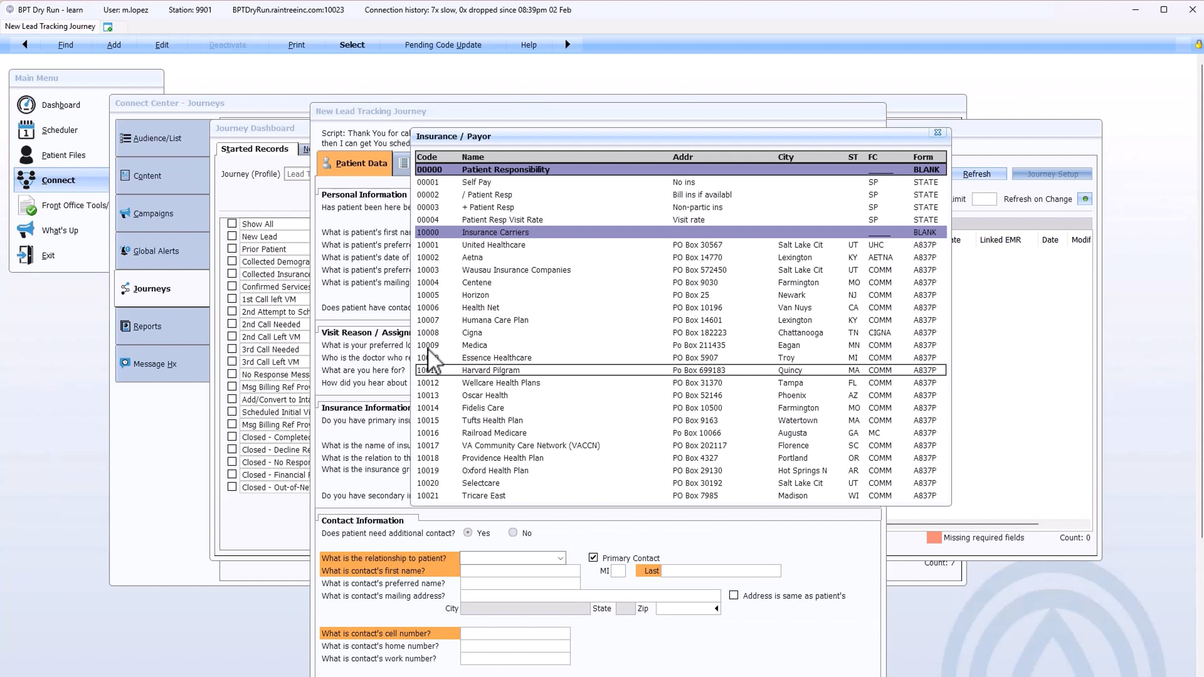Open the Patient Files person icon
1204x677 pixels.
[x=26, y=155]
